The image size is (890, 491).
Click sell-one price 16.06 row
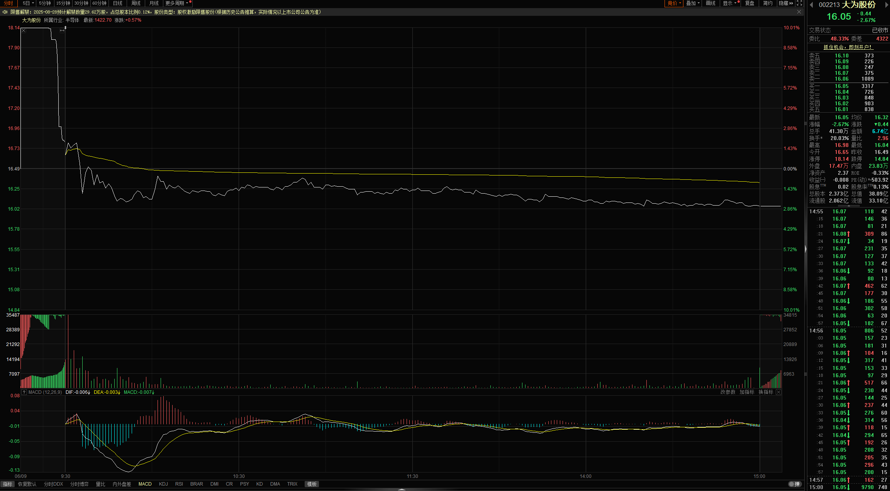(x=849, y=79)
